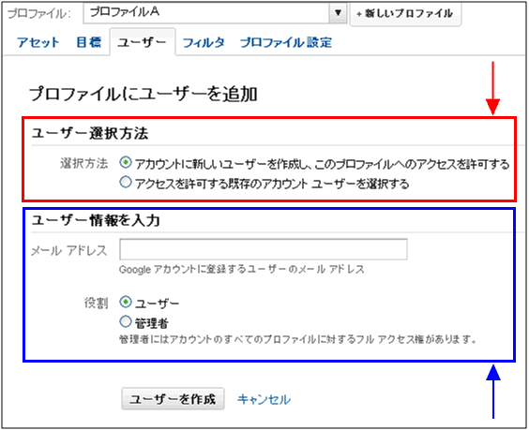529x430 pixels.
Task: Click the キャンセル link
Action: [264, 400]
